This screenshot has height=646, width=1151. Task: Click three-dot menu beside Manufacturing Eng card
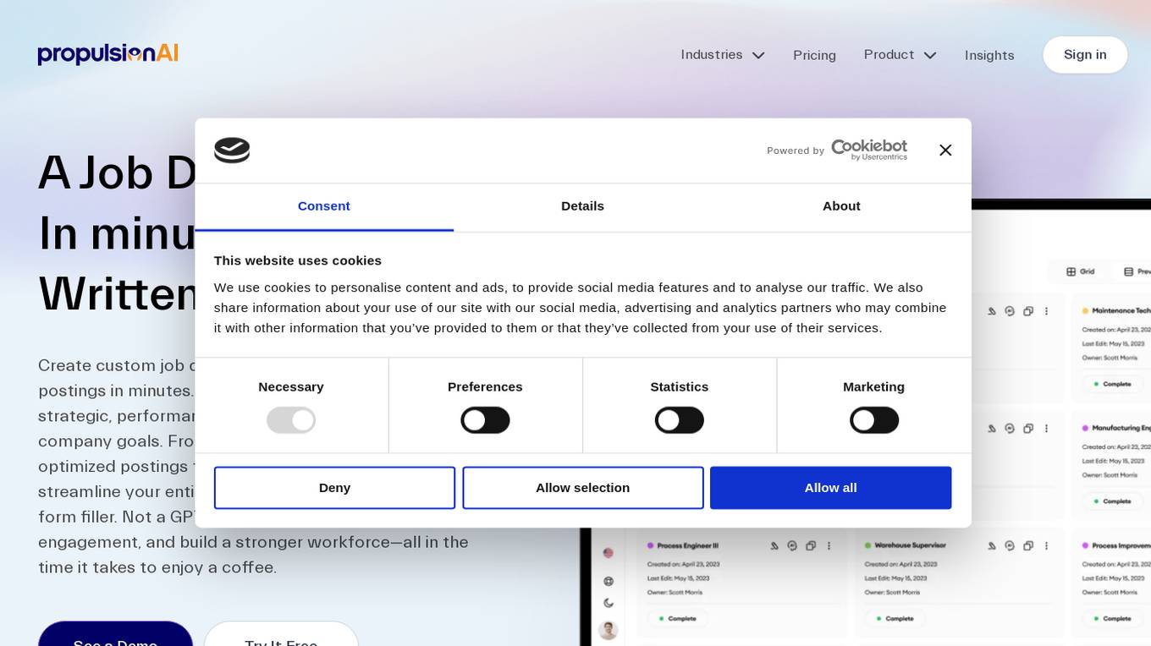coord(1047,429)
